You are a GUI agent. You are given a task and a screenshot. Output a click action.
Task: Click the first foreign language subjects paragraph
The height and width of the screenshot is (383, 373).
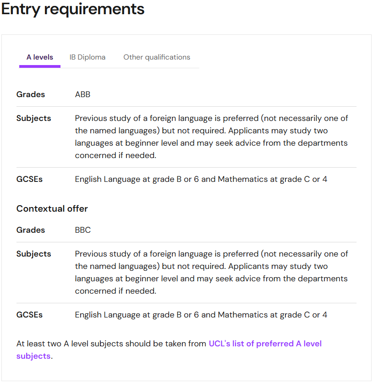click(x=212, y=137)
